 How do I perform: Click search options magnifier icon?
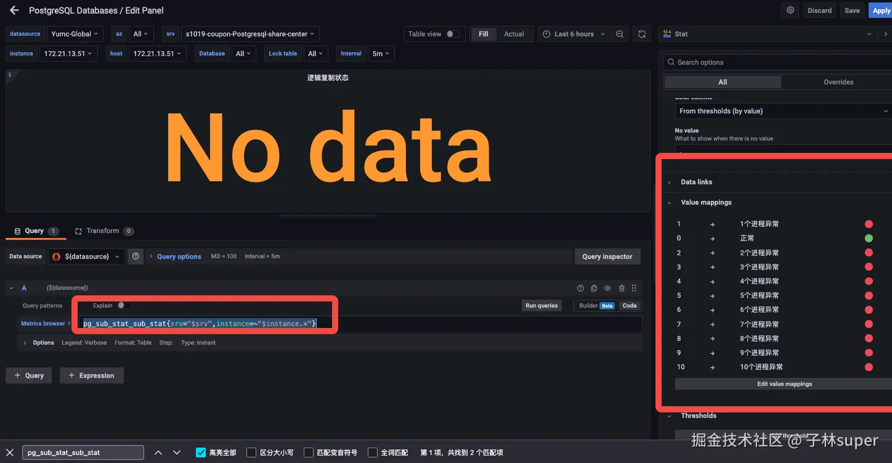point(671,62)
